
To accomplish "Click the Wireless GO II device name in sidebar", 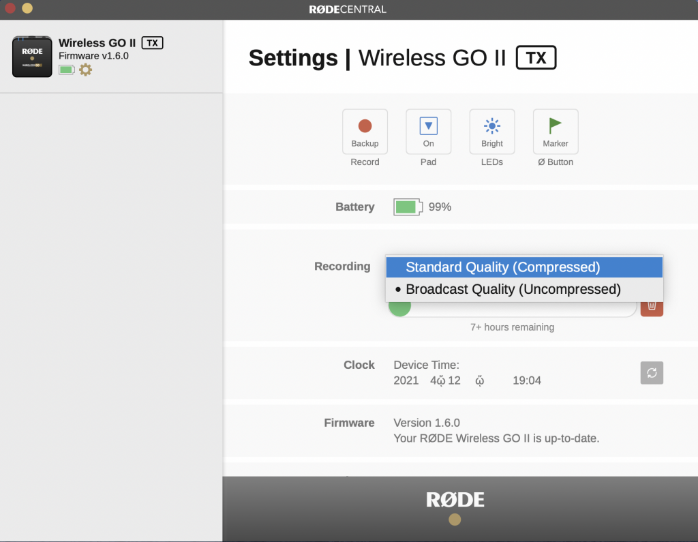I will pos(97,43).
